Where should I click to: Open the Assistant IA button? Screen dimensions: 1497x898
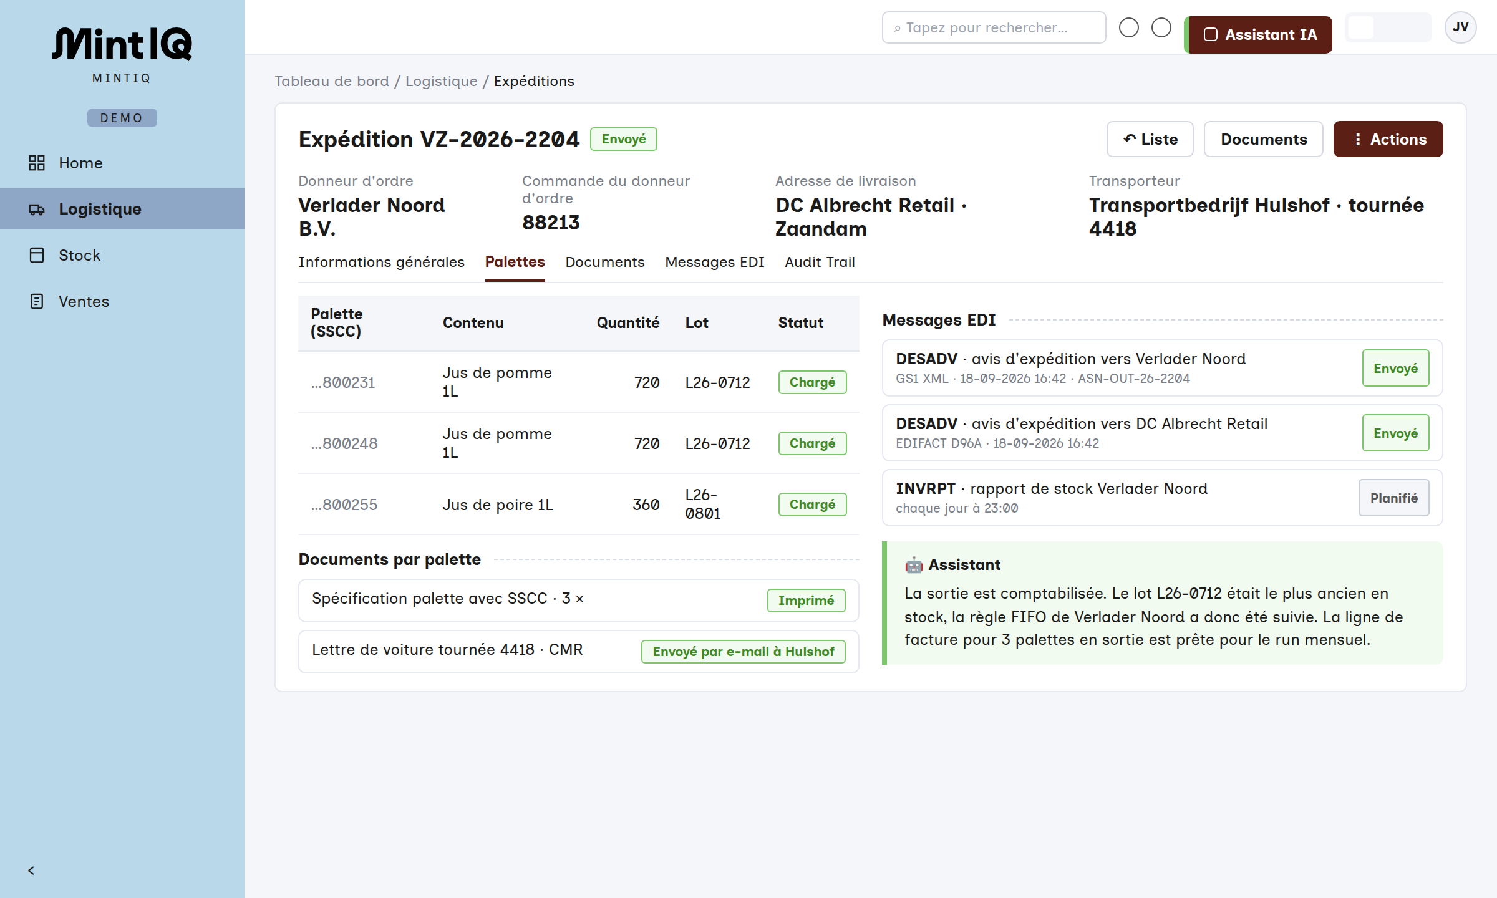1259,35
